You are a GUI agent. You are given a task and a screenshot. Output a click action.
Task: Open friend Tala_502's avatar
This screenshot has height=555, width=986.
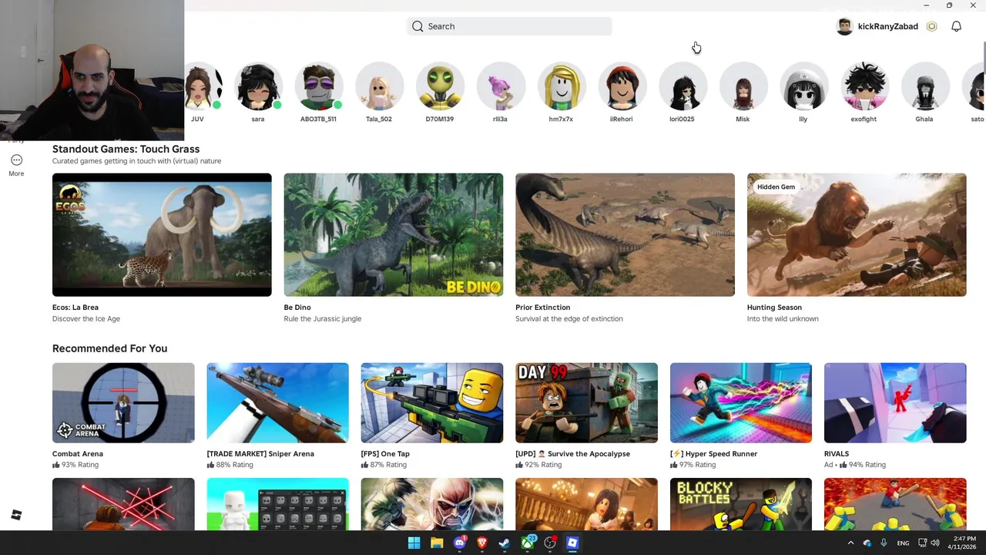click(x=379, y=86)
